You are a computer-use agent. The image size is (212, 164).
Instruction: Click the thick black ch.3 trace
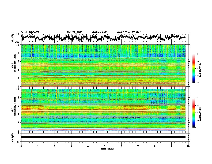(x=103, y=137)
